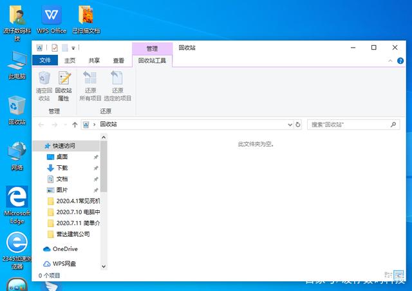
Task: Click Restore selected items (还原选定的项目)
Action: [117, 86]
